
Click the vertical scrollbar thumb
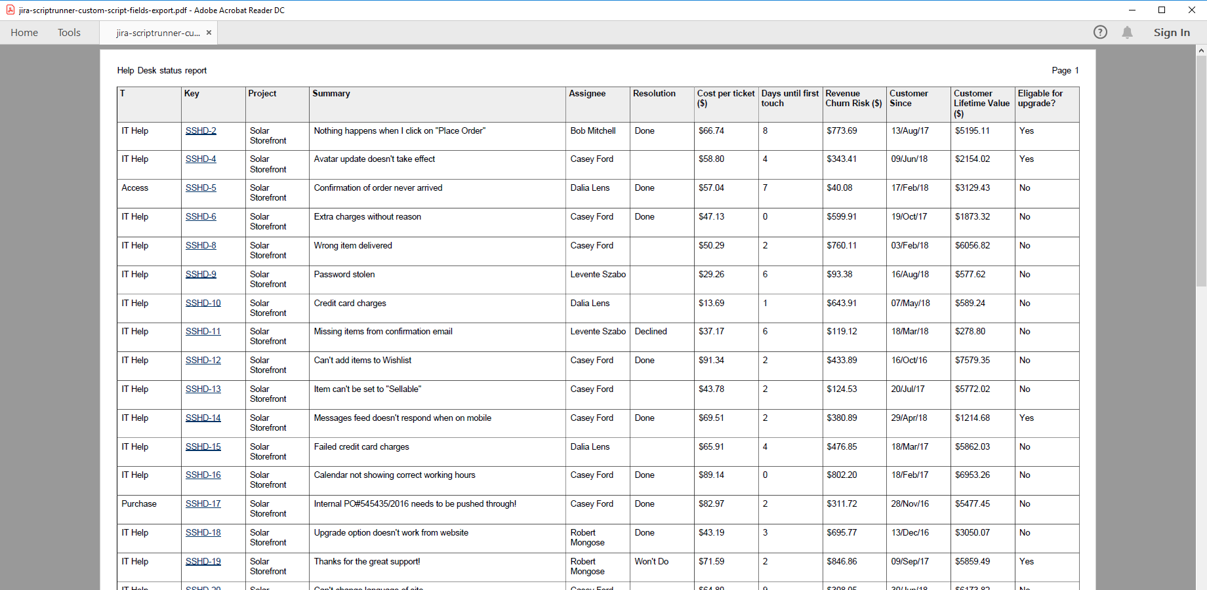pos(1201,170)
